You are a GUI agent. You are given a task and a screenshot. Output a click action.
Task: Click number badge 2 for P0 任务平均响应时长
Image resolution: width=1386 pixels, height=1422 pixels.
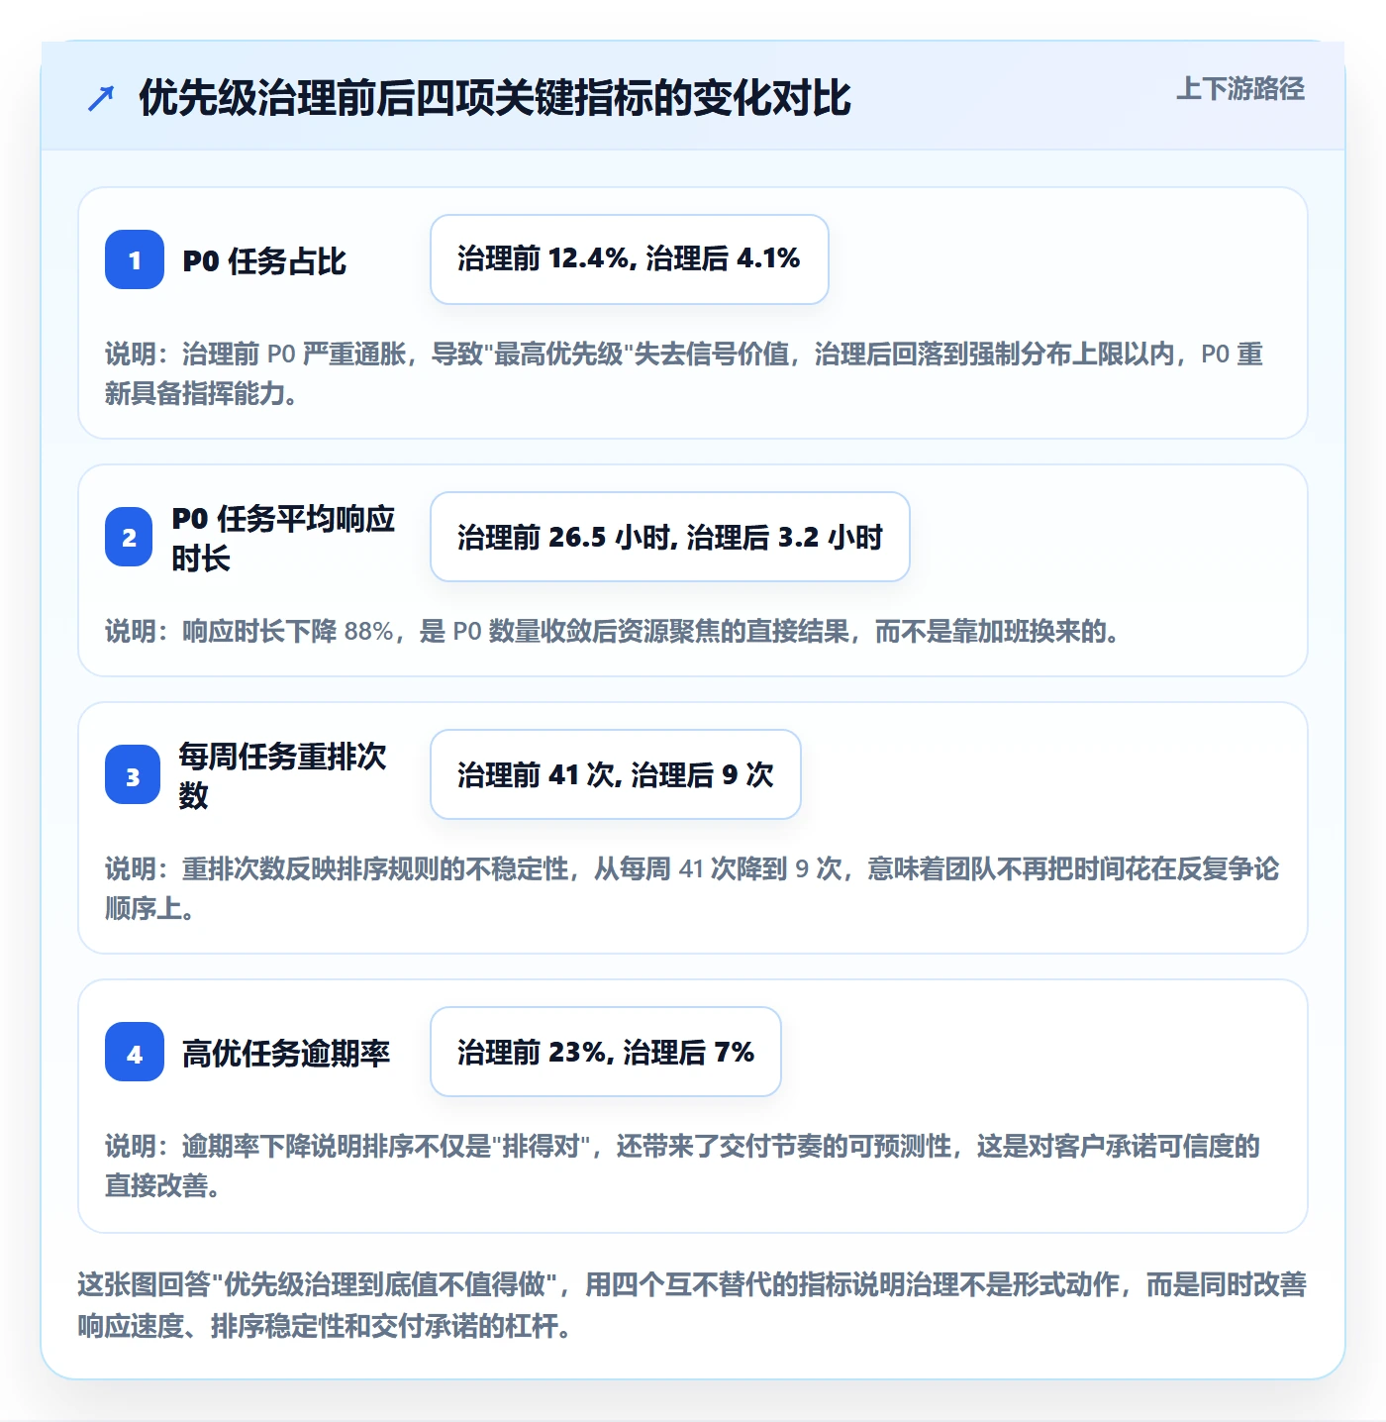tap(129, 537)
